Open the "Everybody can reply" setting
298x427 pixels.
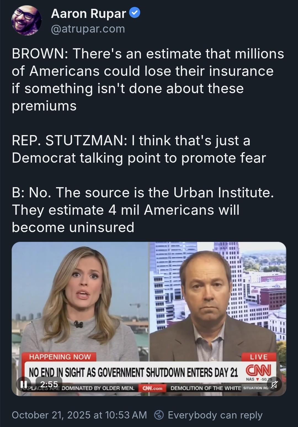[x=215, y=415]
